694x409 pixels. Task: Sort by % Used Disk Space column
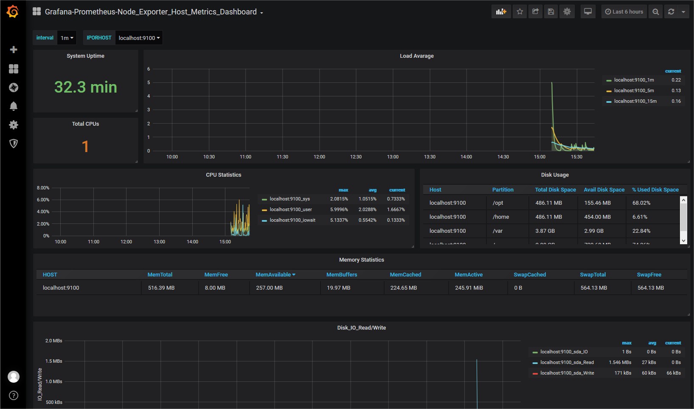[x=655, y=190]
